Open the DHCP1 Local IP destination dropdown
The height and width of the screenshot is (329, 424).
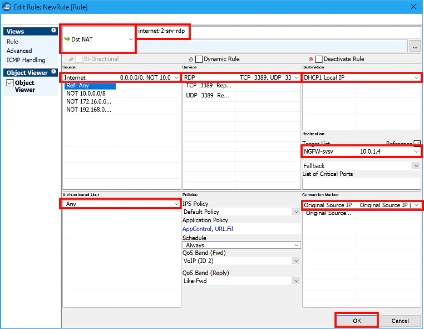point(416,77)
